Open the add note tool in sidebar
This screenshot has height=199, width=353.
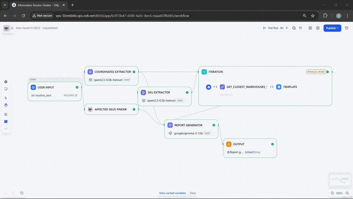coord(6,89)
